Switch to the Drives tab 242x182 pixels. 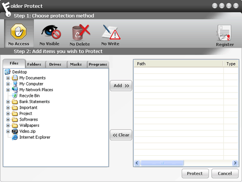(56, 64)
